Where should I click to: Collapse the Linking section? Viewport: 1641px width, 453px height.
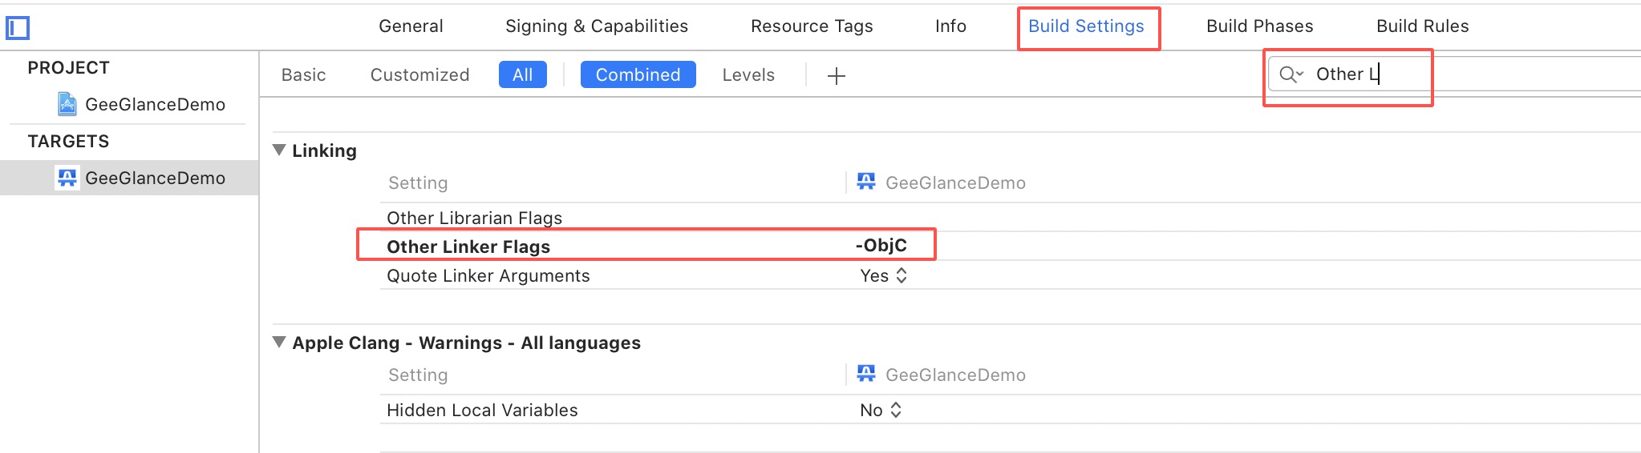tap(279, 150)
